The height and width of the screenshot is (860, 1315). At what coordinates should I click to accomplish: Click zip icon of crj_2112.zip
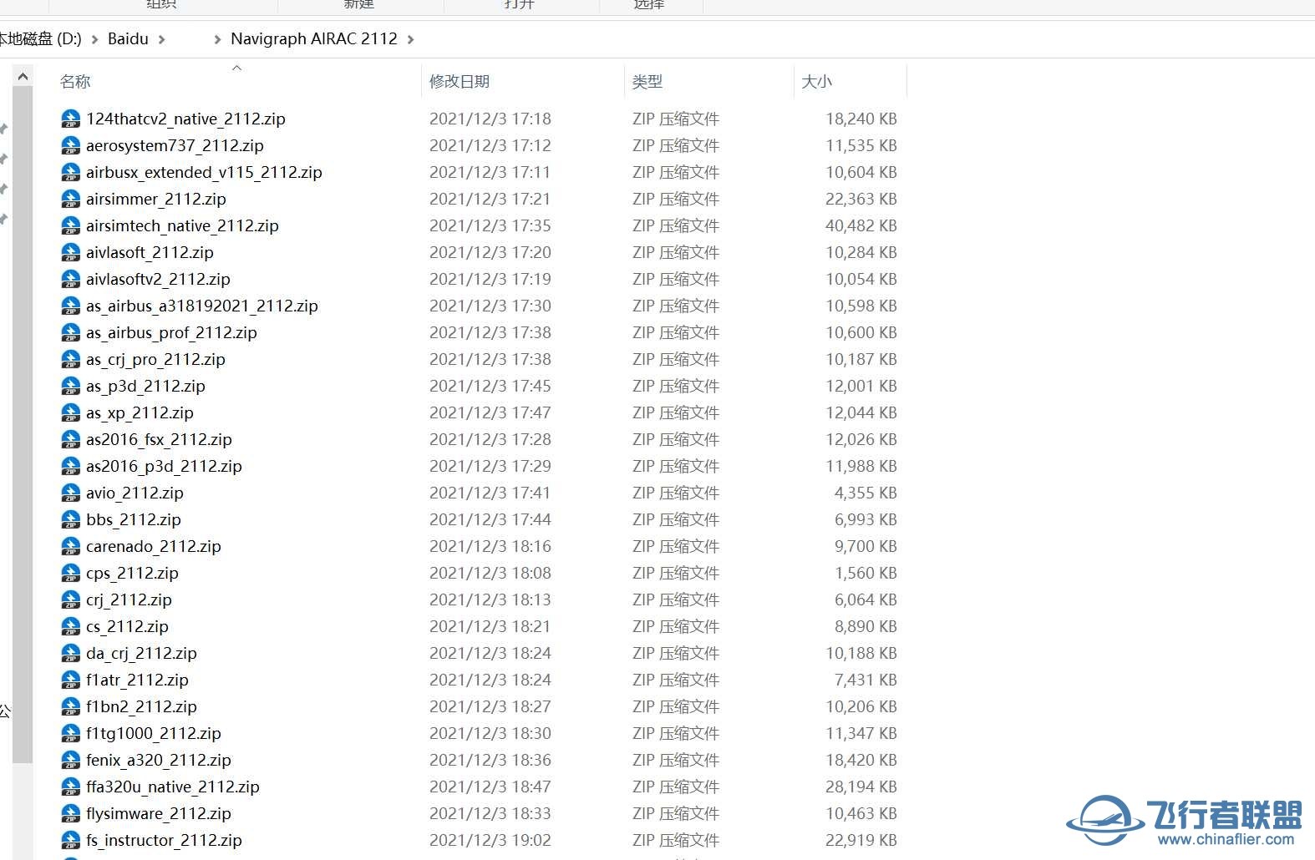coord(71,599)
